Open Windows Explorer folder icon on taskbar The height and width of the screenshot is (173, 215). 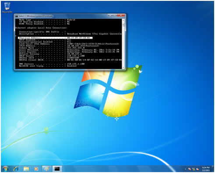point(26,169)
